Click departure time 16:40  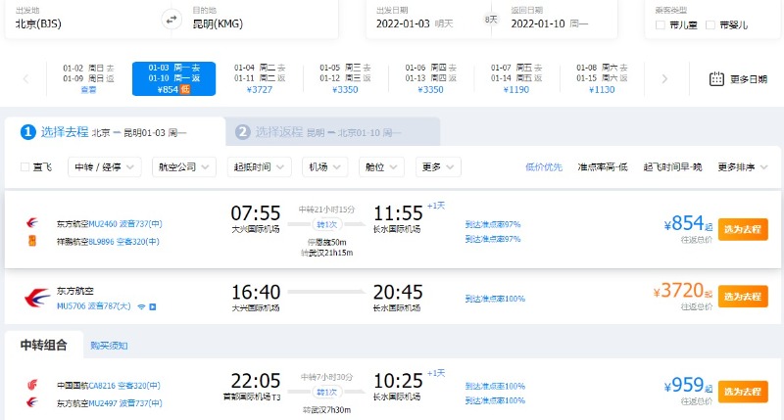256,292
